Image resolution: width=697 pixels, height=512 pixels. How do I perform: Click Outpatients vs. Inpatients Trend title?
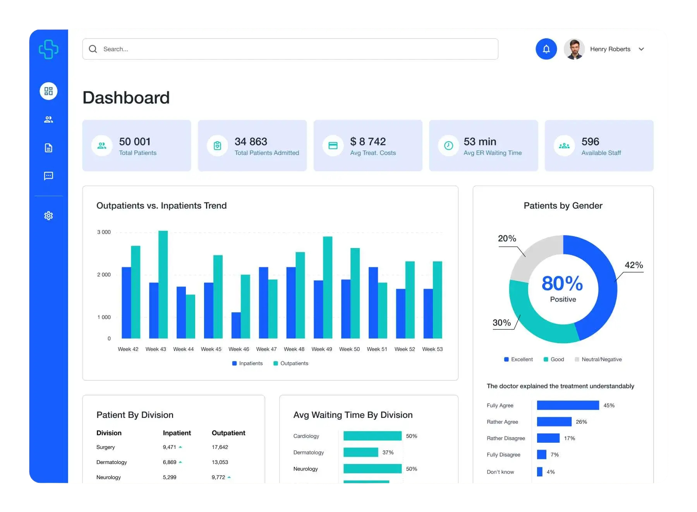161,205
